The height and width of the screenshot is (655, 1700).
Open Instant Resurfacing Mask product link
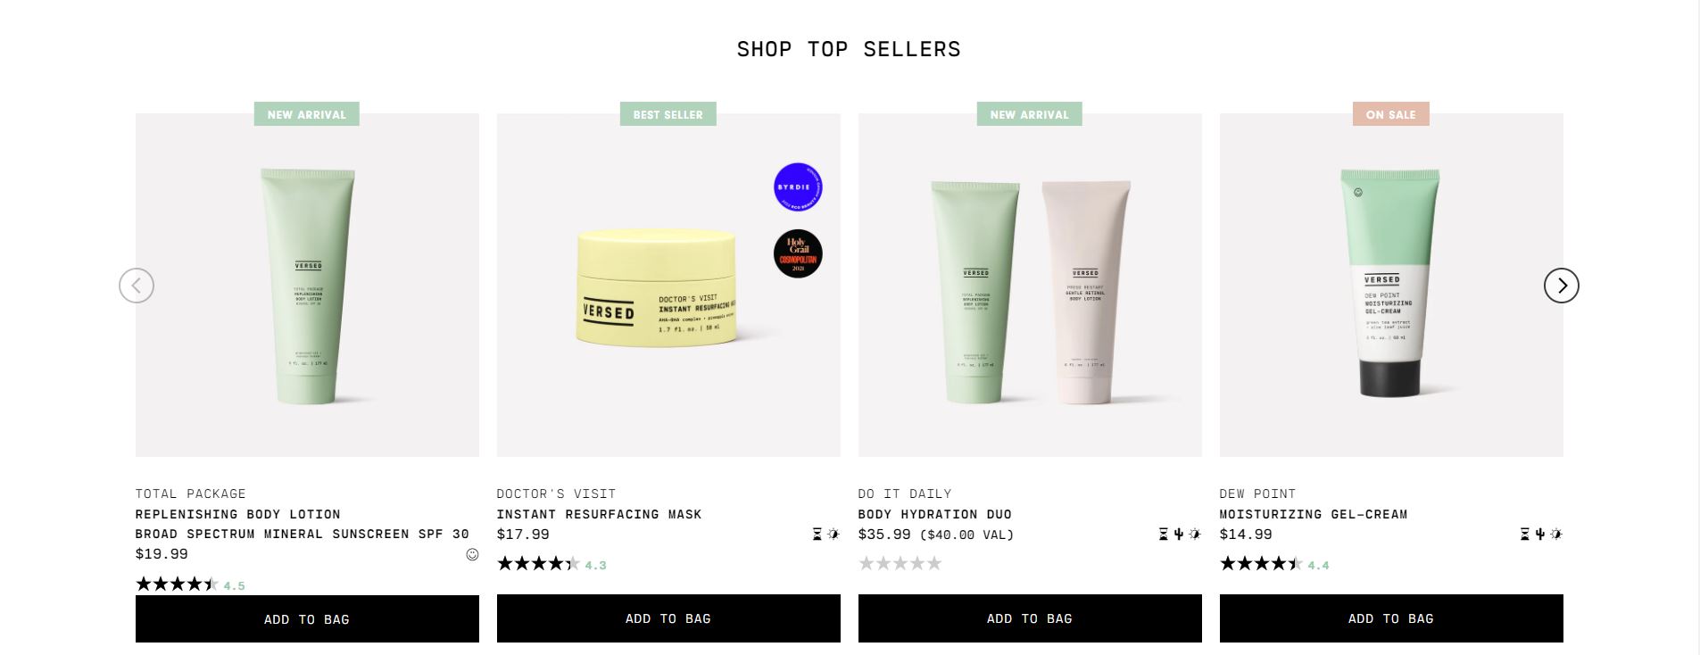click(x=599, y=514)
